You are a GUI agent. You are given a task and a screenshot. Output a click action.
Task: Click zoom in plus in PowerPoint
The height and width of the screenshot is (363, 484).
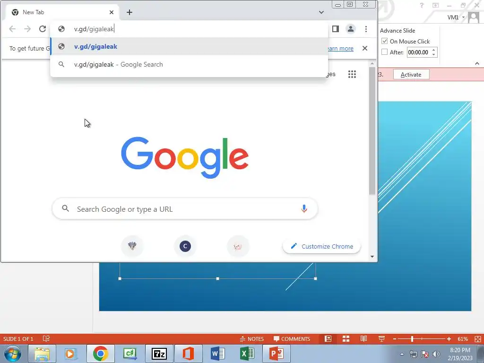449,339
